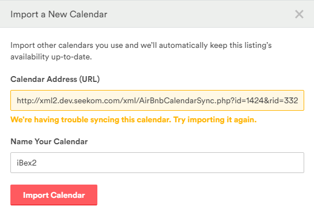Select the iBex2 text in name field

27,163
